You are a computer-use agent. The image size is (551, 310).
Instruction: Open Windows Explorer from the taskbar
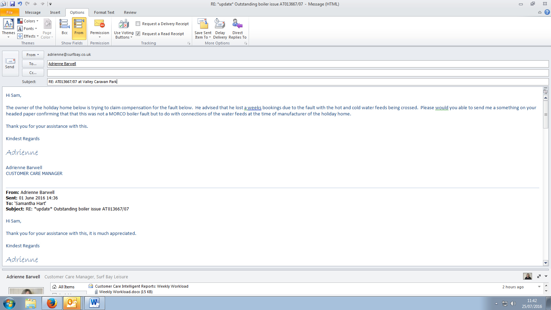point(31,303)
